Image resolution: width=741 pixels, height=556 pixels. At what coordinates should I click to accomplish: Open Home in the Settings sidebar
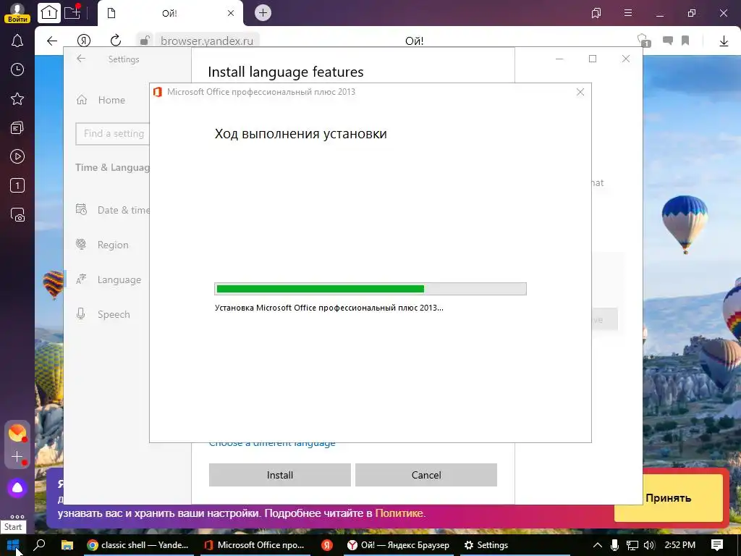point(111,100)
